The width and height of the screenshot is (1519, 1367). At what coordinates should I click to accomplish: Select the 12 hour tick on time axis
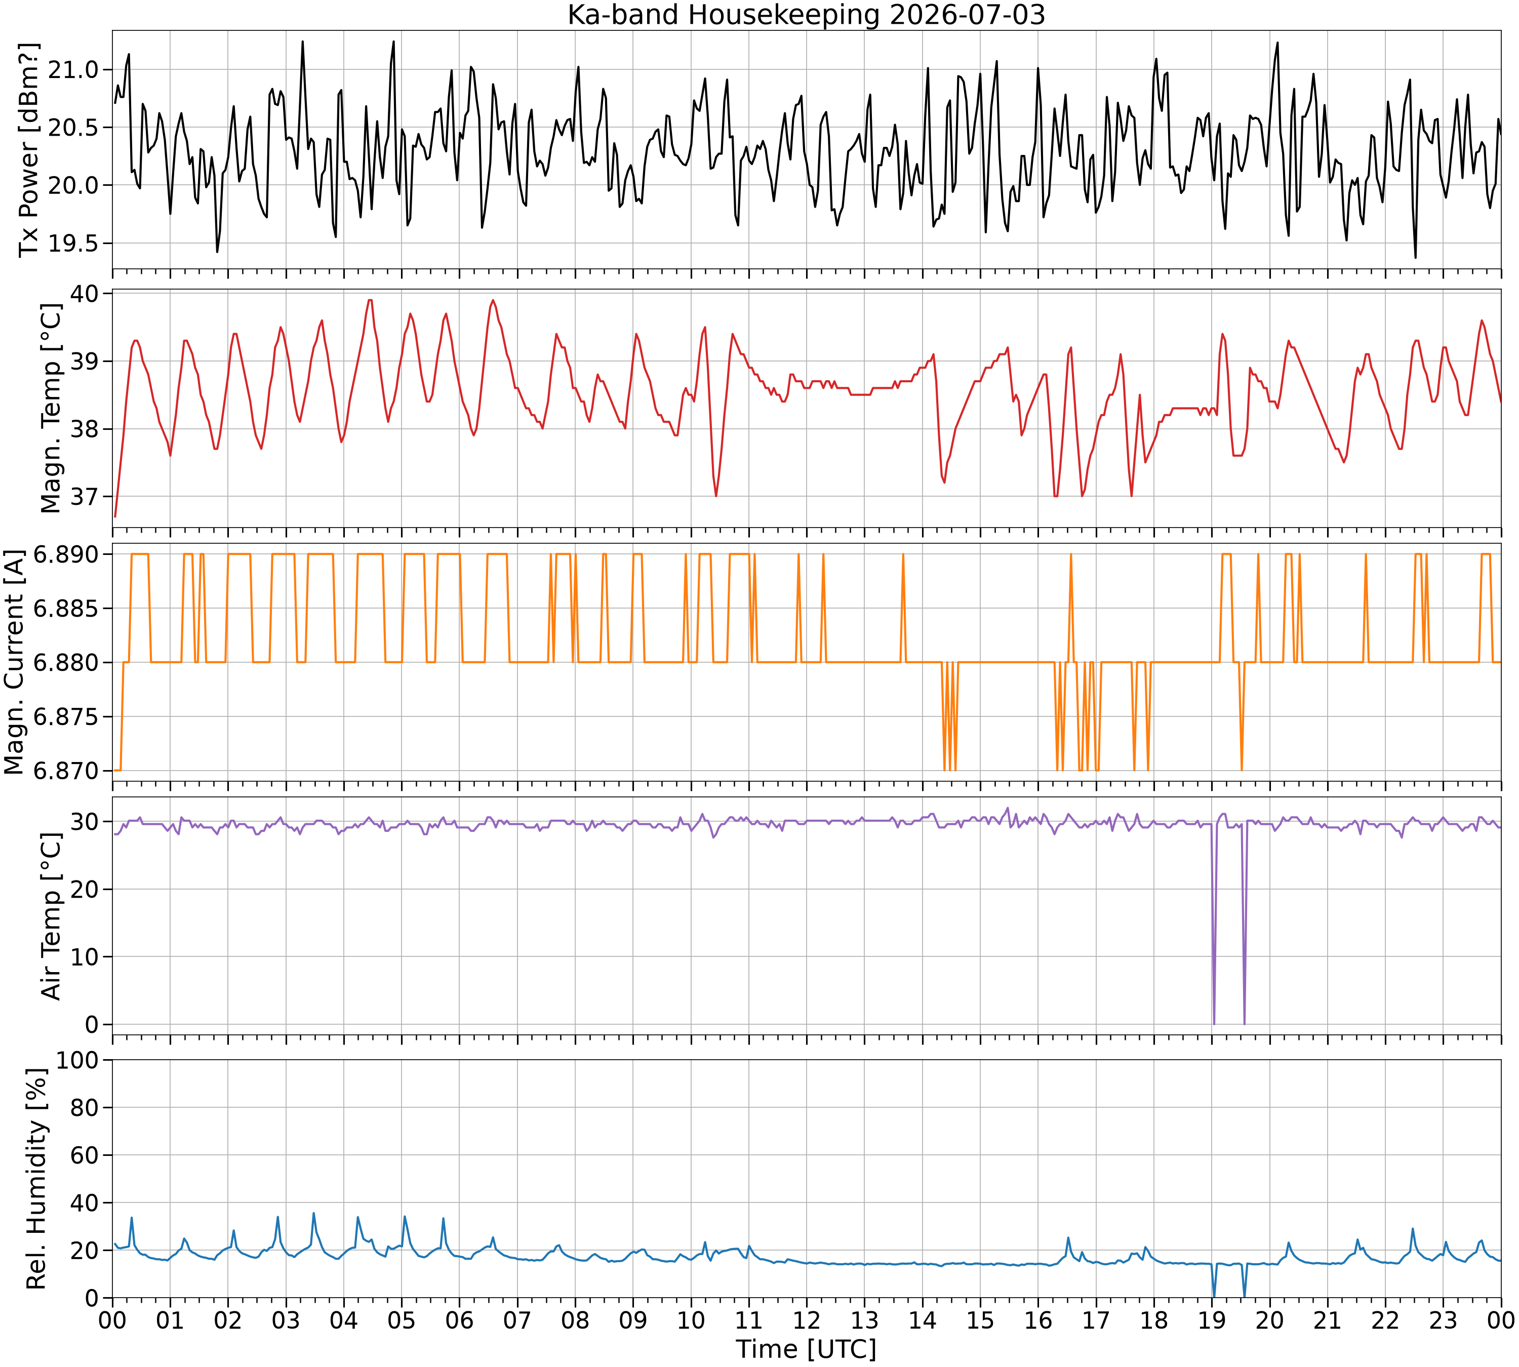click(807, 1320)
